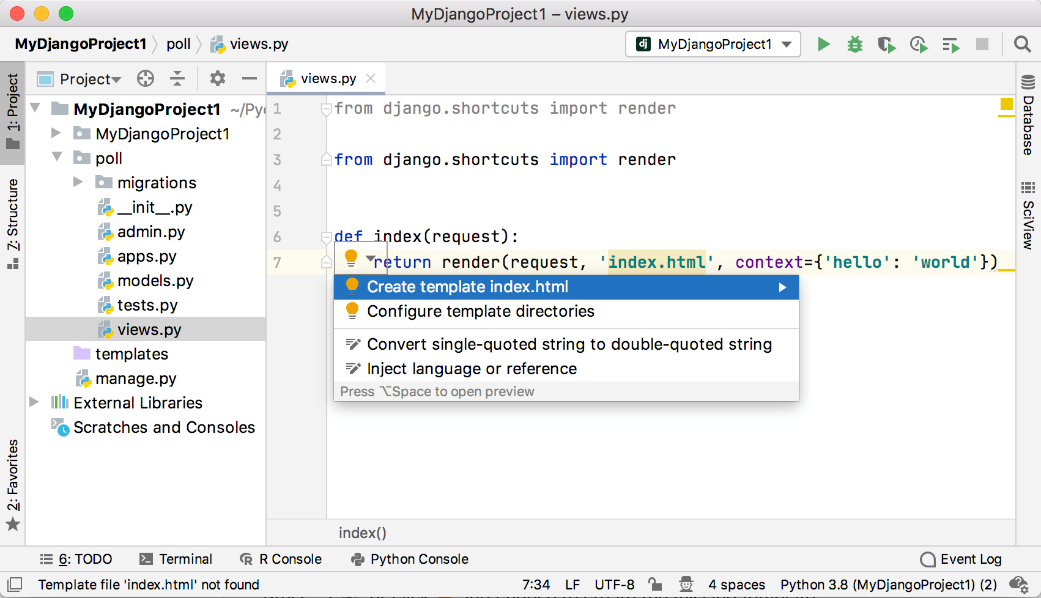Viewport: 1041px width, 598px height.
Task: Open the Terminal tool window
Action: point(176,559)
